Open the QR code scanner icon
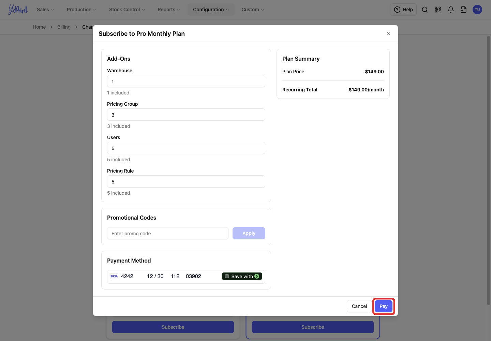Image resolution: width=491 pixels, height=341 pixels. point(438,10)
